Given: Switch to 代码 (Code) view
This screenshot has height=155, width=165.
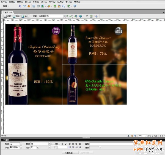Looking at the screenshot, I should pyautogui.click(x=8, y=16).
